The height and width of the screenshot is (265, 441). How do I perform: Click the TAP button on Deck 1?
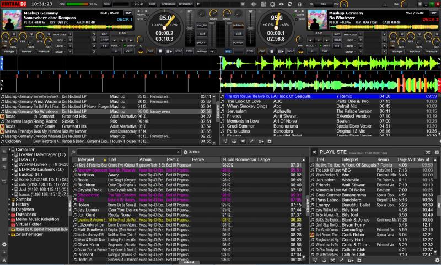coord(128,12)
